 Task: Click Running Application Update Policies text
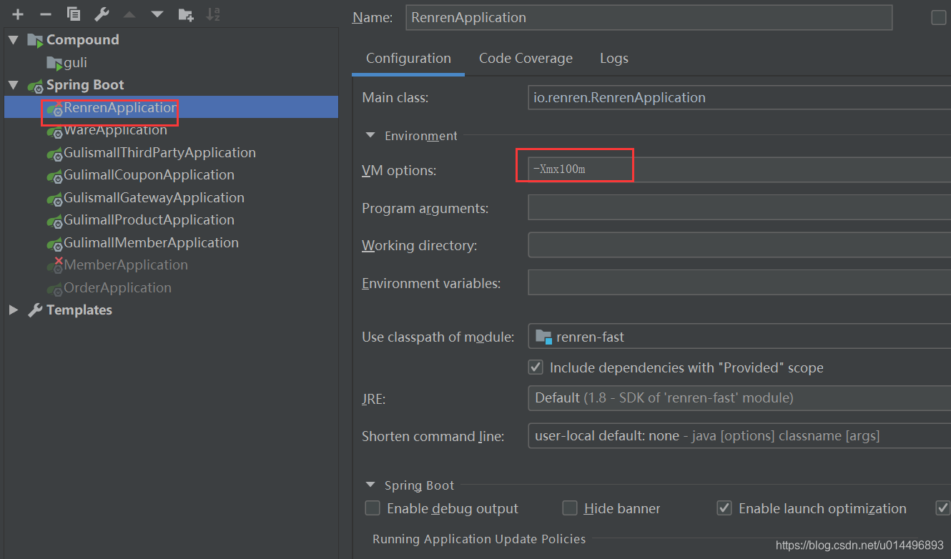pyautogui.click(x=479, y=539)
